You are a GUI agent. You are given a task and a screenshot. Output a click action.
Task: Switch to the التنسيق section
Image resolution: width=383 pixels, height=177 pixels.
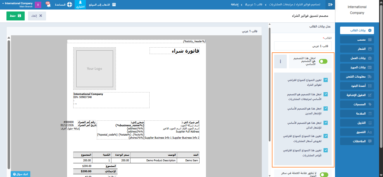[357, 132]
